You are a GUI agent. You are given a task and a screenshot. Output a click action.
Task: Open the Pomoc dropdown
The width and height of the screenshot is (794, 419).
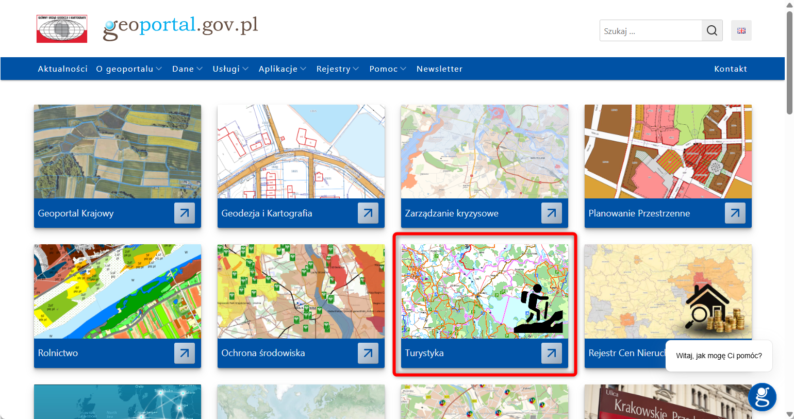(x=384, y=69)
